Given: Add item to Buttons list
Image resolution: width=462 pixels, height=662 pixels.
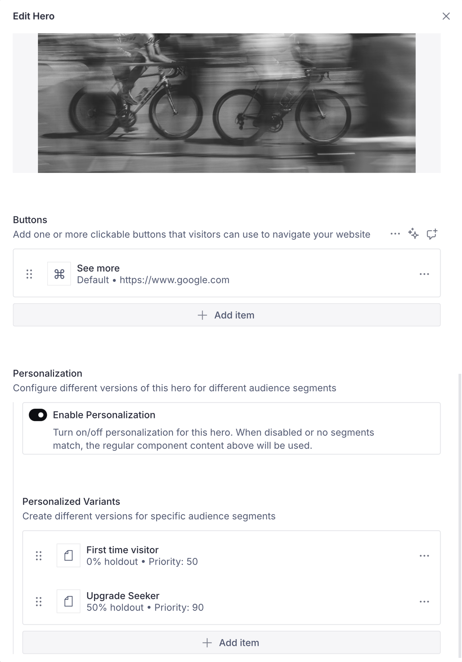Looking at the screenshot, I should pyautogui.click(x=227, y=315).
